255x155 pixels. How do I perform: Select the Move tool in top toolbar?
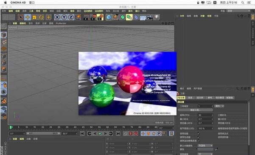tap(28, 17)
